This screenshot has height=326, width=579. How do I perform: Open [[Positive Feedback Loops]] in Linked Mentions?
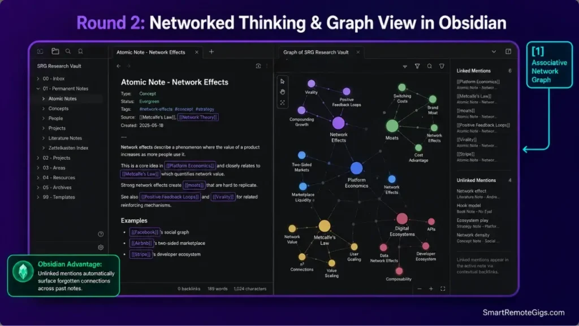(x=483, y=125)
